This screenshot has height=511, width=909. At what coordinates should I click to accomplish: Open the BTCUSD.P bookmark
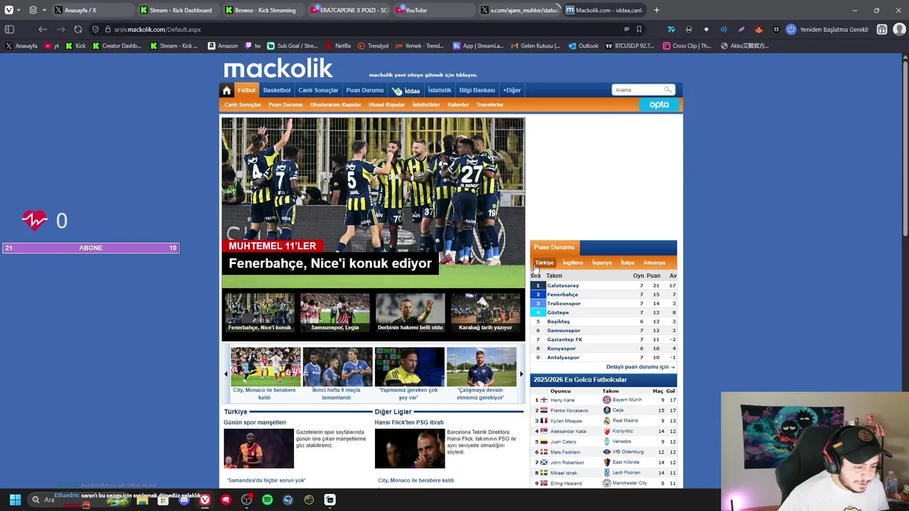coord(630,45)
